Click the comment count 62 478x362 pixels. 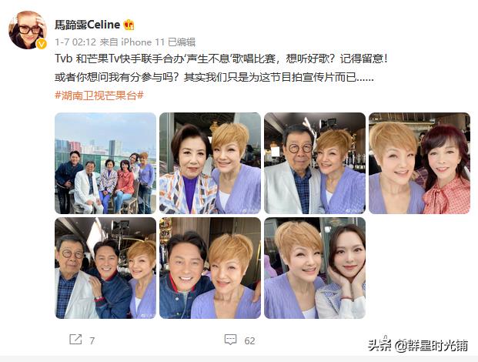249,340
